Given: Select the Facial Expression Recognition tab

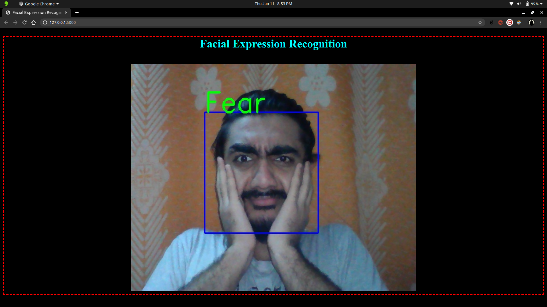Looking at the screenshot, I should (36, 13).
